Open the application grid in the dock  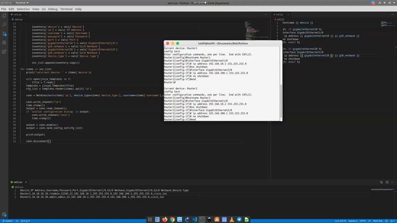click(150, 219)
